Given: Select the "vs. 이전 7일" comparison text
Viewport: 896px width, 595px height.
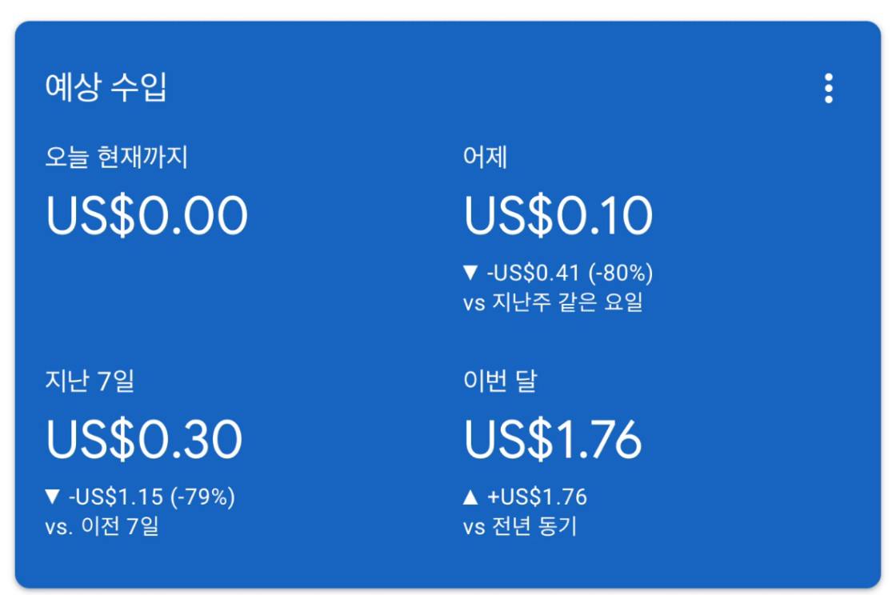Looking at the screenshot, I should [x=102, y=527].
